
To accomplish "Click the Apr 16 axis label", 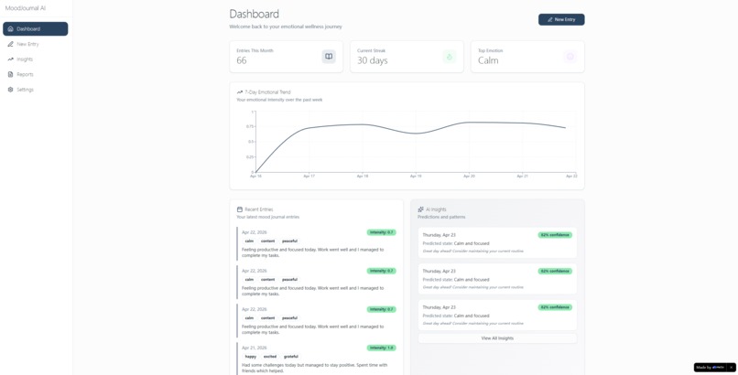I will coord(255,177).
